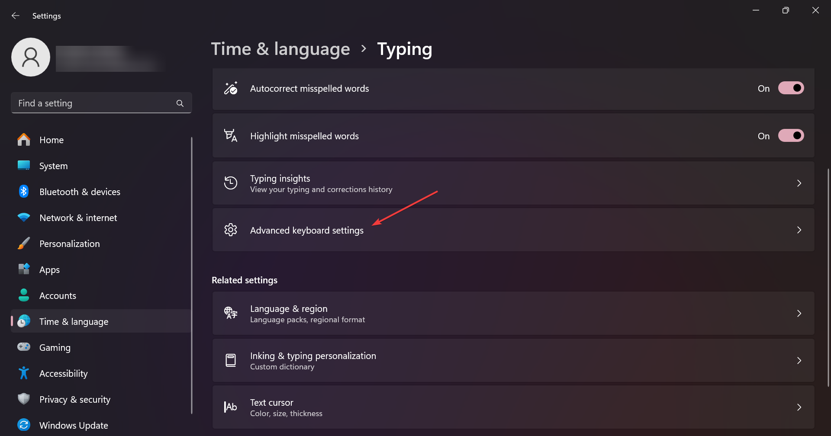The image size is (831, 436).
Task: Switch to the Accounts section
Action: pyautogui.click(x=57, y=295)
